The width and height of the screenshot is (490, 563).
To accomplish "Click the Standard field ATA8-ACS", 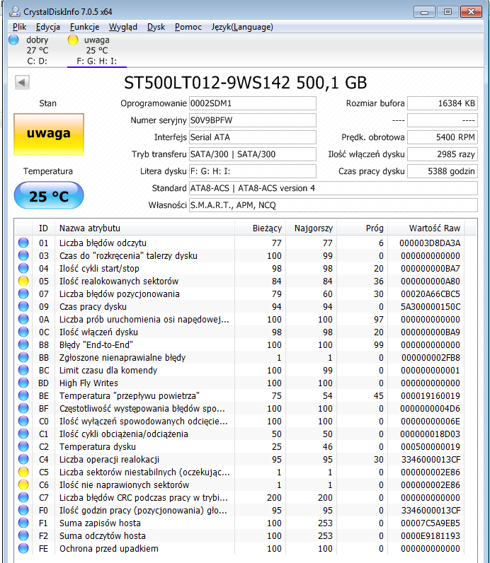I will tap(334, 188).
